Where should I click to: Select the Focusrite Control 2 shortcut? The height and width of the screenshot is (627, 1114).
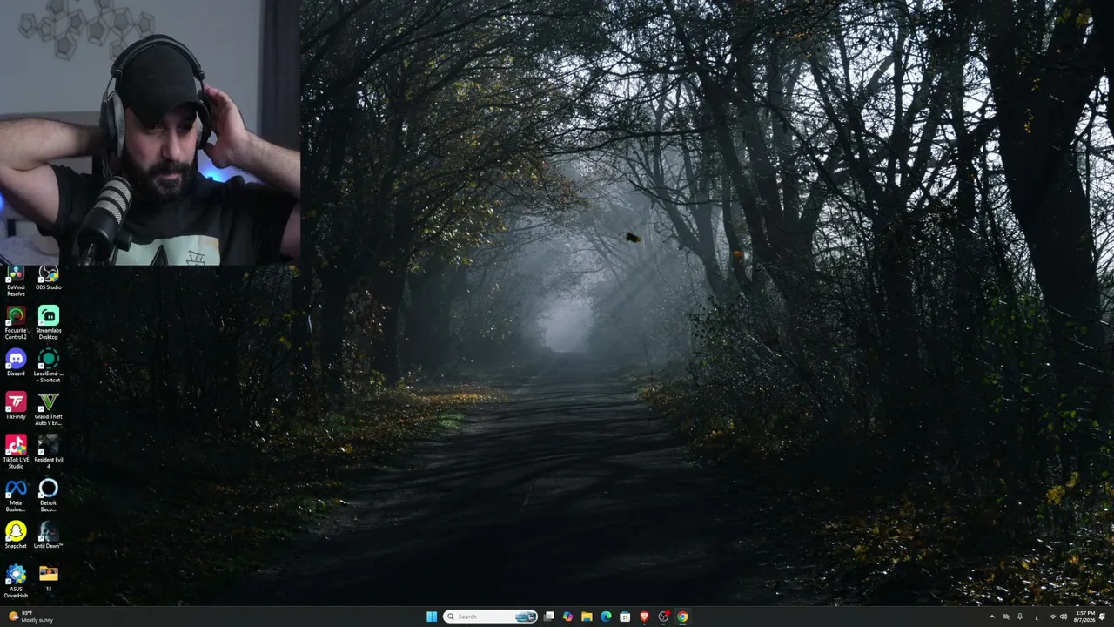[x=16, y=322]
